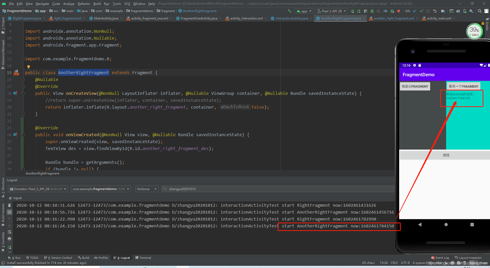The image size is (490, 268).
Task: Open the Pixel 2 API 28 device dropdown
Action: pyautogui.click(x=331, y=11)
